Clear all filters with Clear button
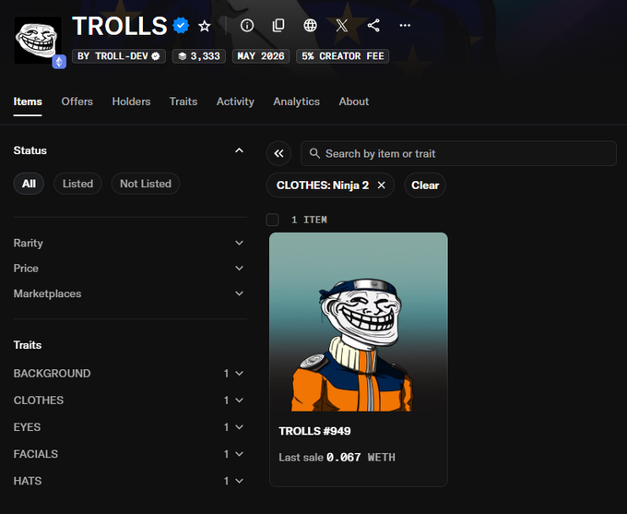Screen dimensions: 627x514 pyautogui.click(x=425, y=185)
